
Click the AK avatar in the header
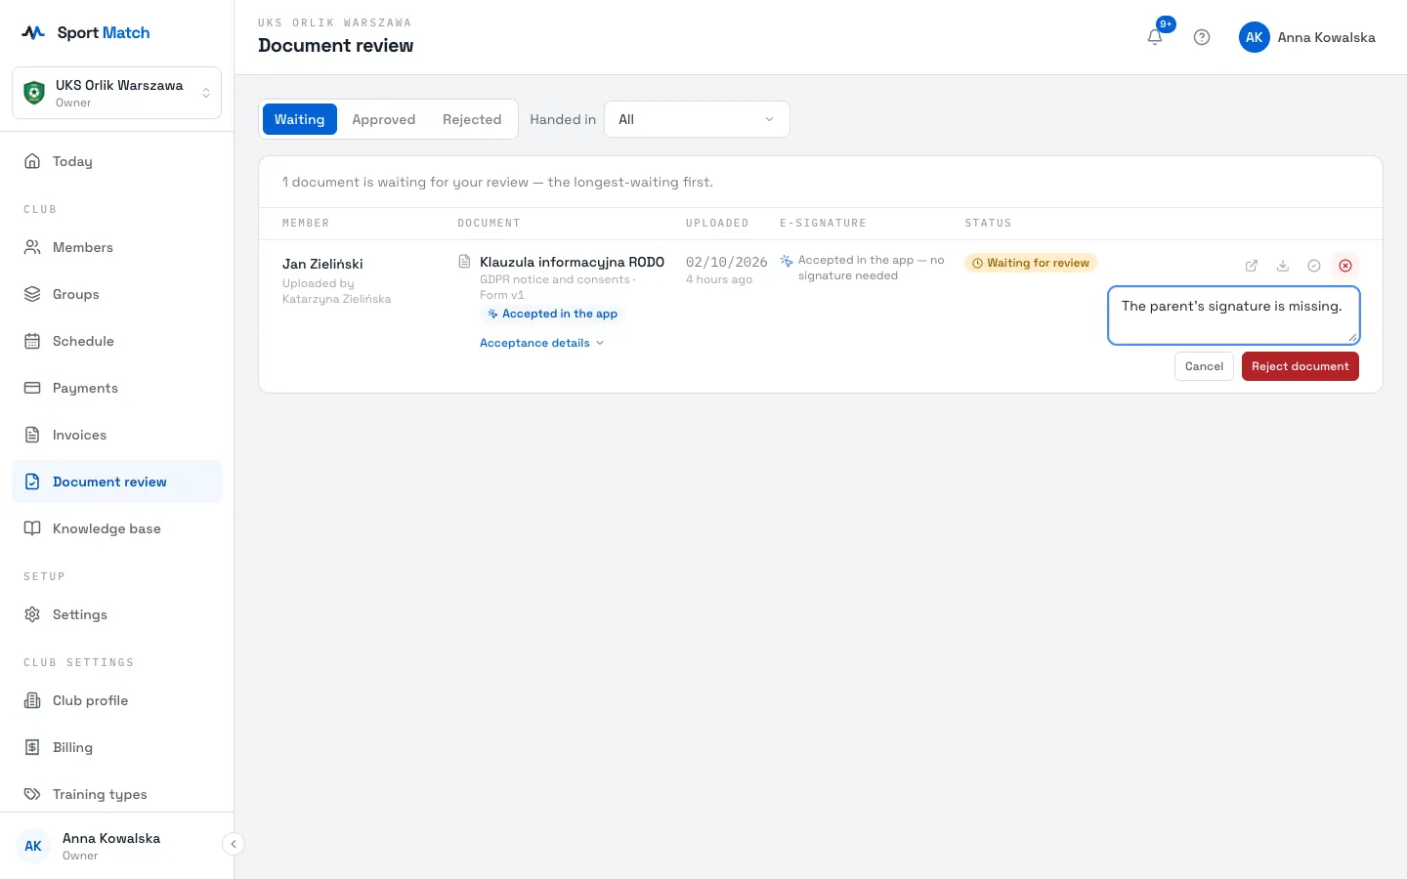1255,37
